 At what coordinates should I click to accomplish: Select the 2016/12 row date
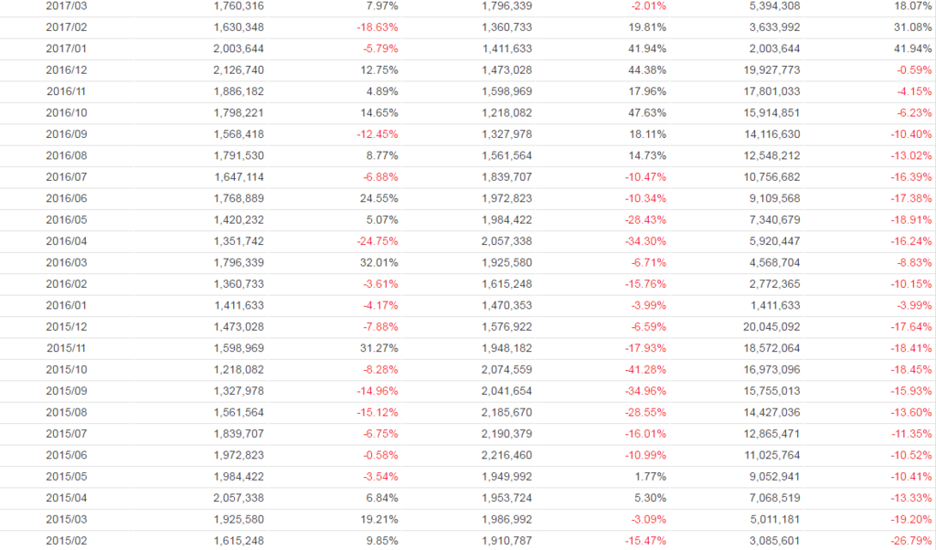[x=67, y=69]
